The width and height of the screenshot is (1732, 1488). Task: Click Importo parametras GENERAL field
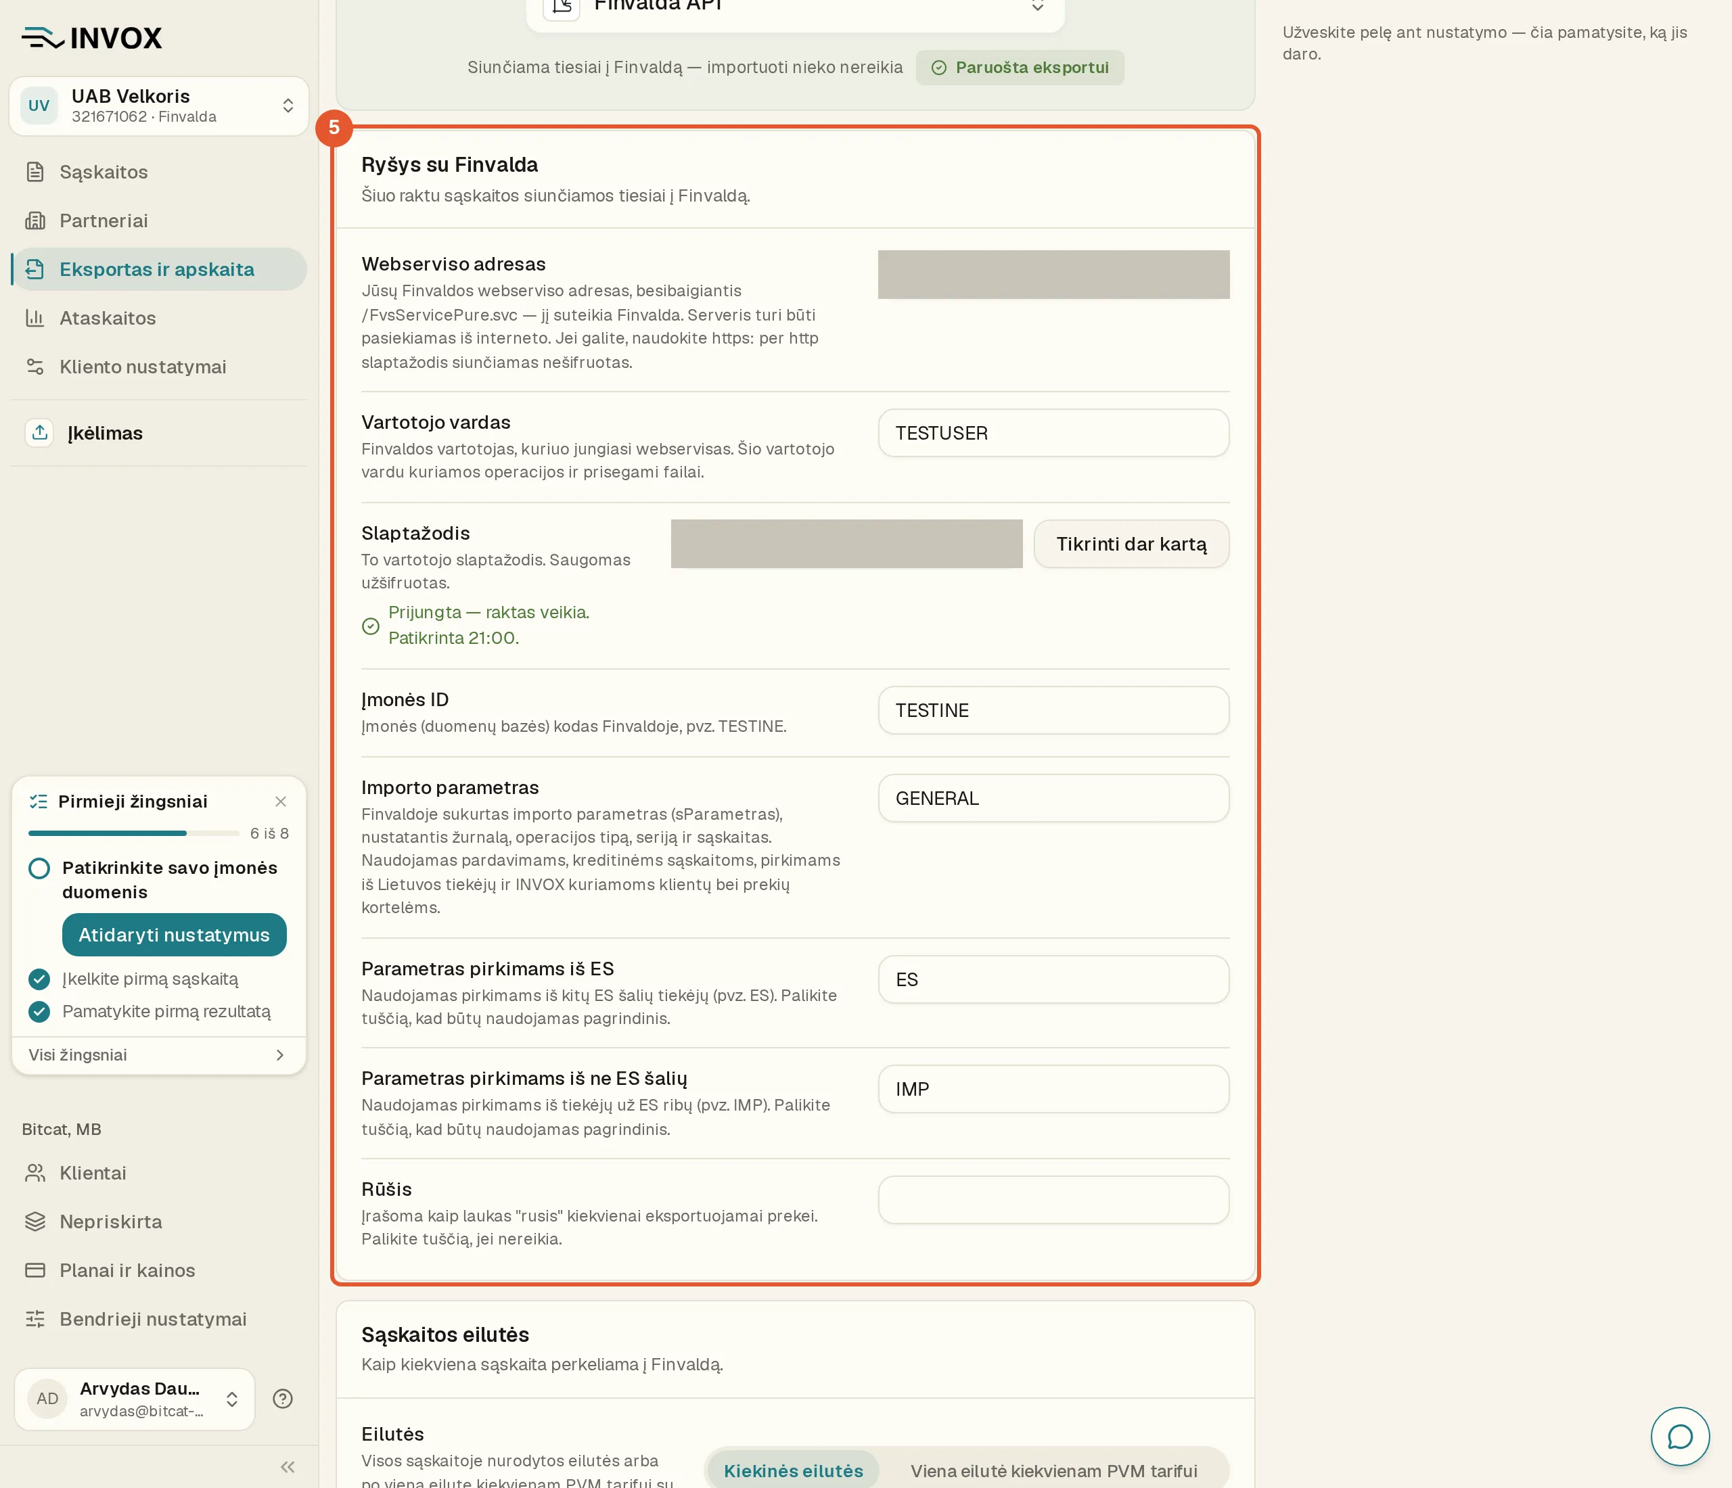pos(1053,798)
